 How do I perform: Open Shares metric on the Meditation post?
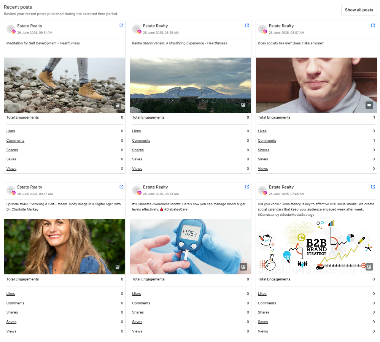(12, 150)
